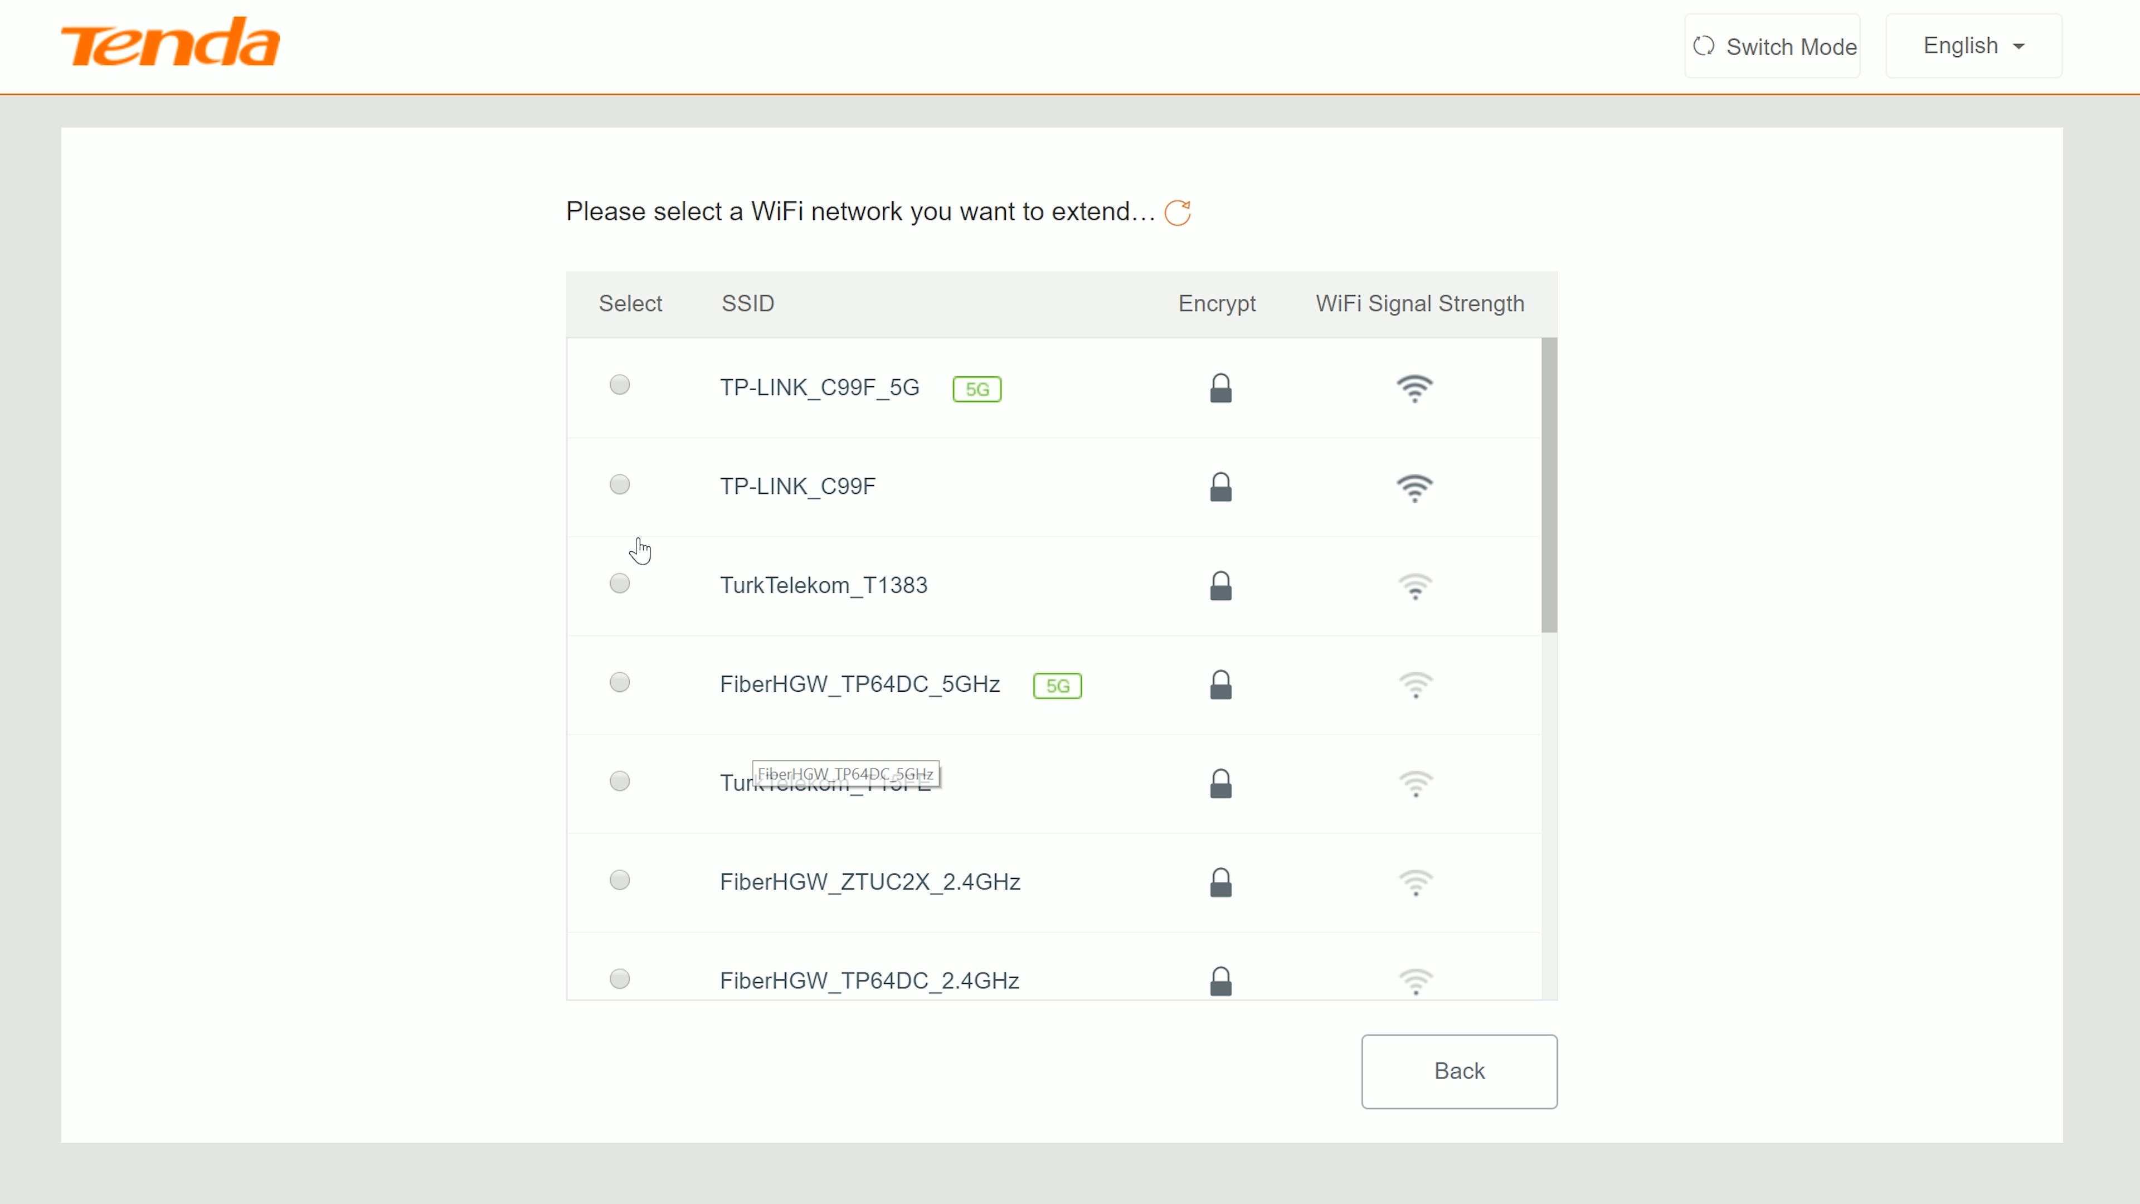This screenshot has height=1204, width=2140.
Task: Click the FiberHGW_TP64DC_2.4GHz network name
Action: (869, 981)
